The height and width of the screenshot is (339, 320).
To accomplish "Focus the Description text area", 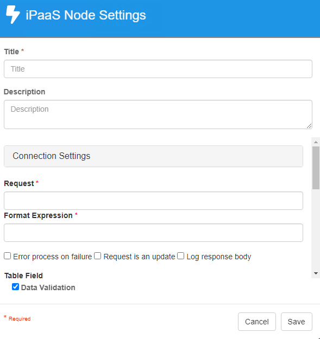I will [x=158, y=114].
